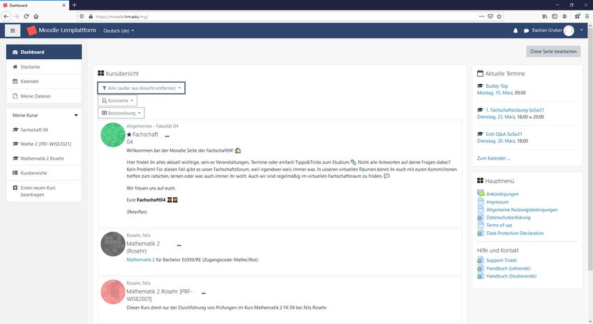Open the notifications bell icon

tap(516, 31)
